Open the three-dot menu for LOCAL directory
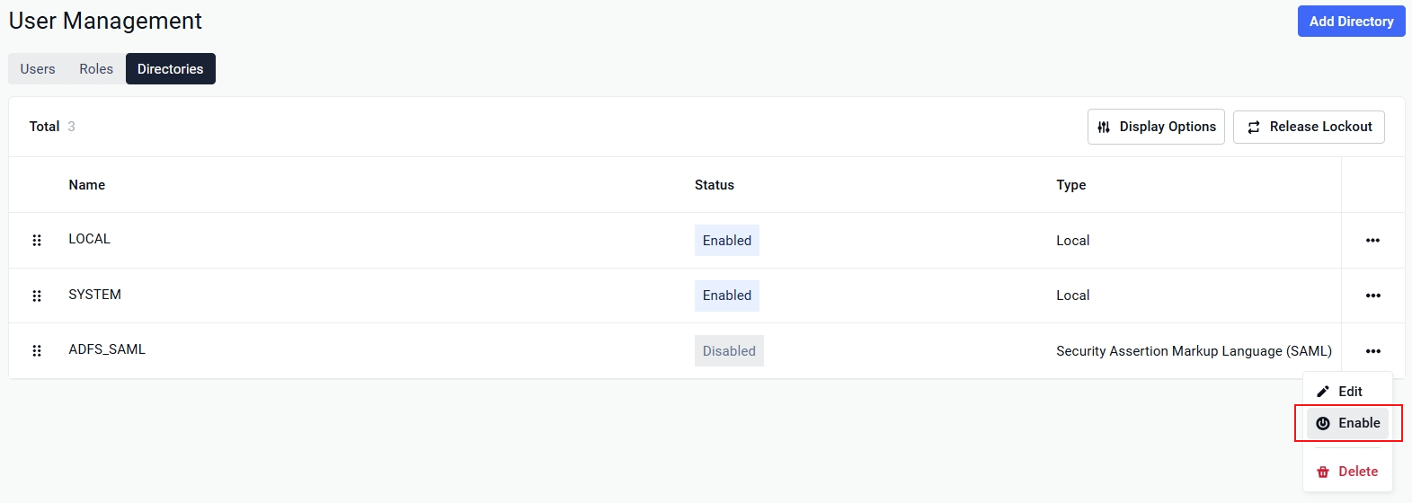Image resolution: width=1412 pixels, height=503 pixels. coord(1372,241)
